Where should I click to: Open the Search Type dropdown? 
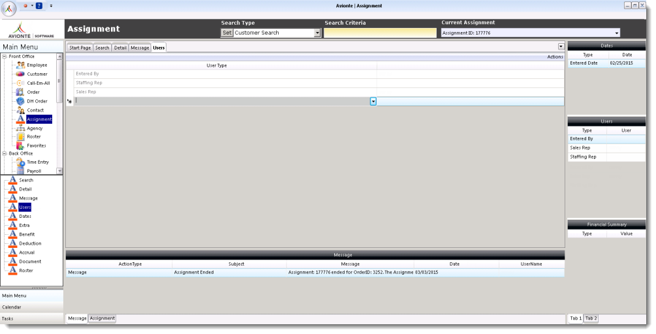(317, 33)
